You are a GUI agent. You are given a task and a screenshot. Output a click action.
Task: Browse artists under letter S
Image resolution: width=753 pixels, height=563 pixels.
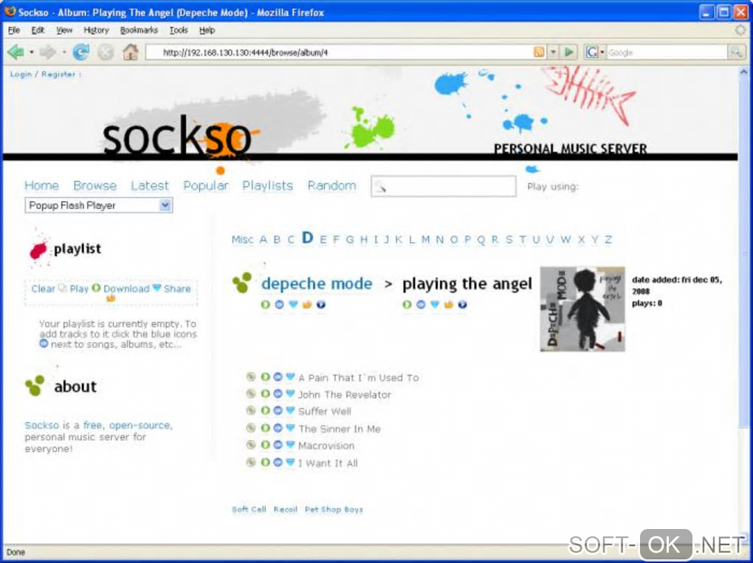click(509, 239)
